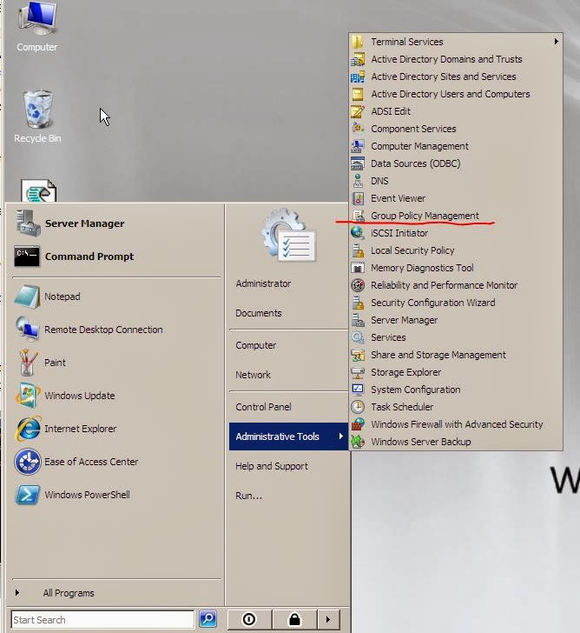Click the Active Directory Sites and Services icon

(358, 77)
